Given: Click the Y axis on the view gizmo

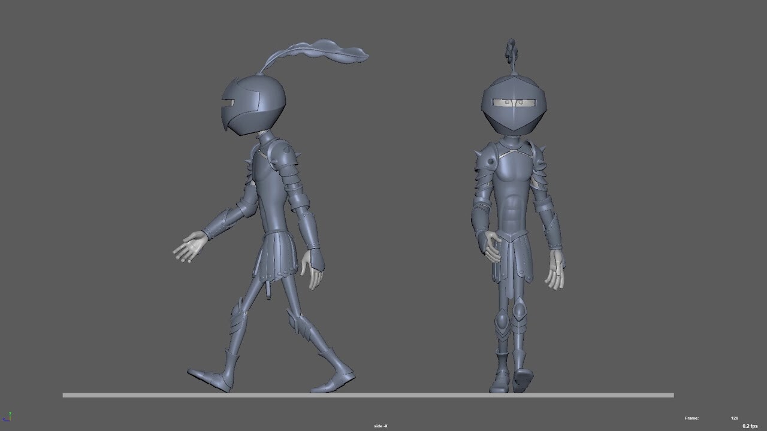Looking at the screenshot, I should click(x=10, y=414).
